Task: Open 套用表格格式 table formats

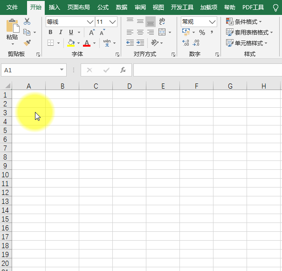Action: coord(249,32)
